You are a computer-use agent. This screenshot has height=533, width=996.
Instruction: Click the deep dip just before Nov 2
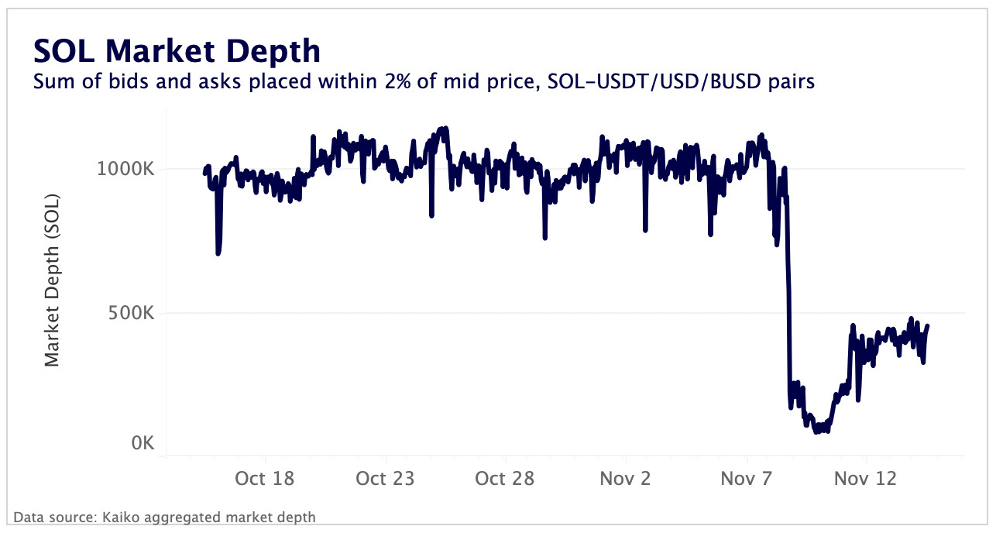tap(645, 229)
